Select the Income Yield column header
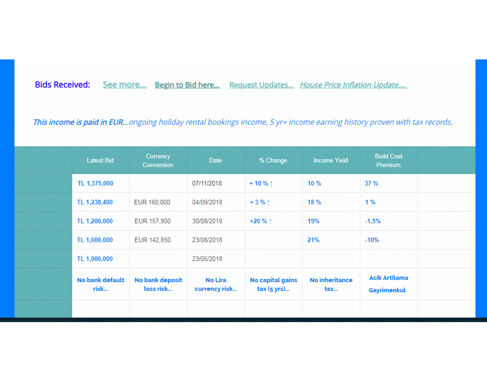This screenshot has width=487, height=376. [331, 160]
